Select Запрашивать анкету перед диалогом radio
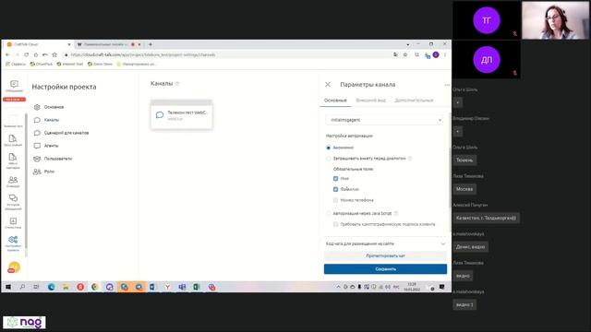The width and height of the screenshot is (591, 332). (x=329, y=159)
